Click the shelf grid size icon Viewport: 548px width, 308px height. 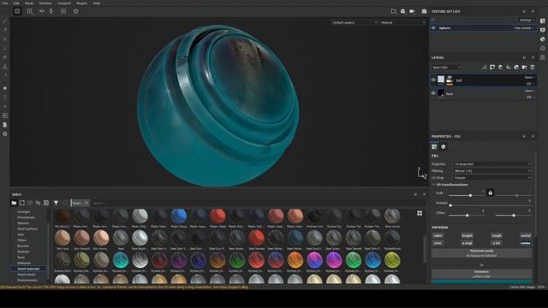coord(420,213)
